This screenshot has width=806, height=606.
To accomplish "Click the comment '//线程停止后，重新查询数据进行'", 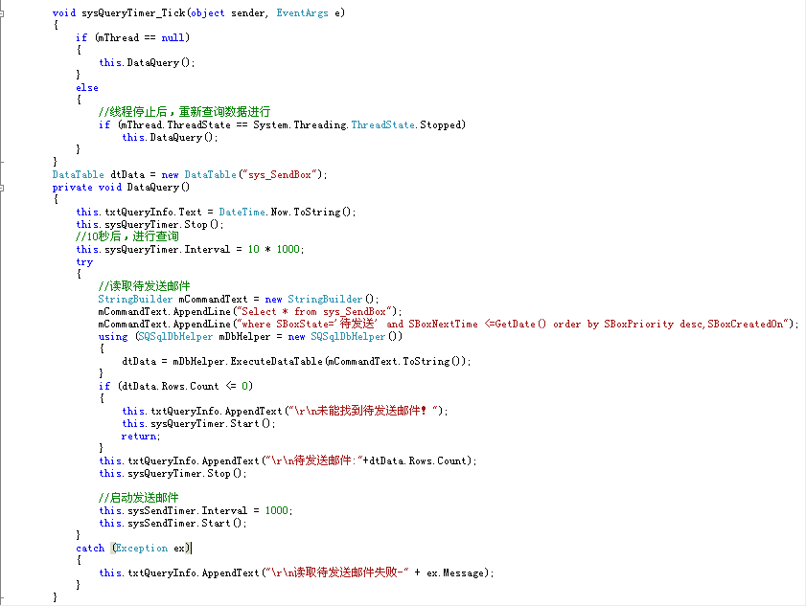I will point(184,112).
